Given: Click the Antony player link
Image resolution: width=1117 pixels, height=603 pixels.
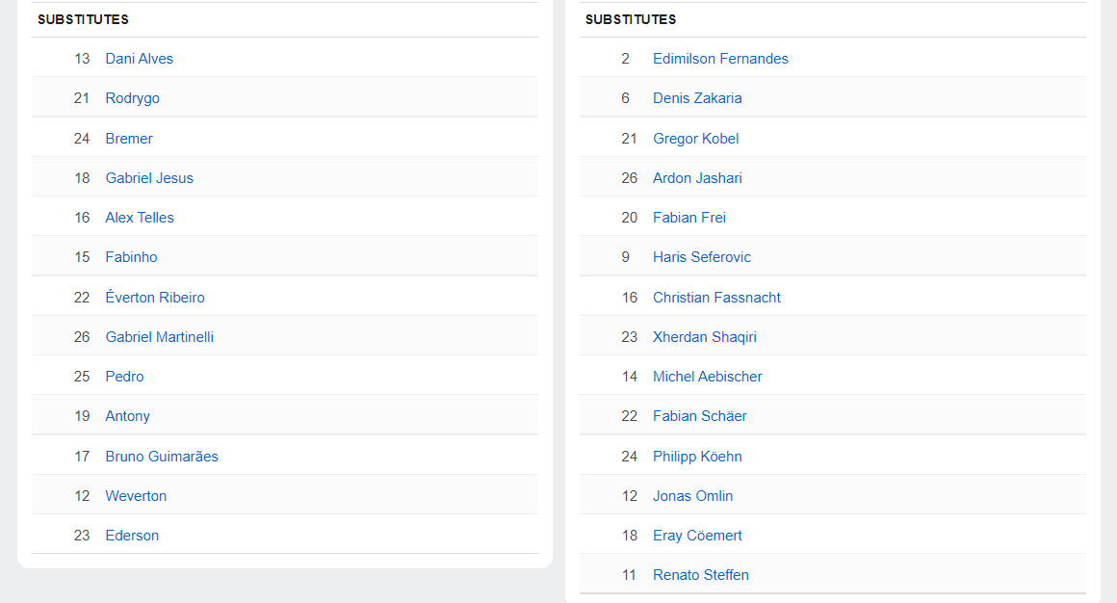Looking at the screenshot, I should [127, 416].
